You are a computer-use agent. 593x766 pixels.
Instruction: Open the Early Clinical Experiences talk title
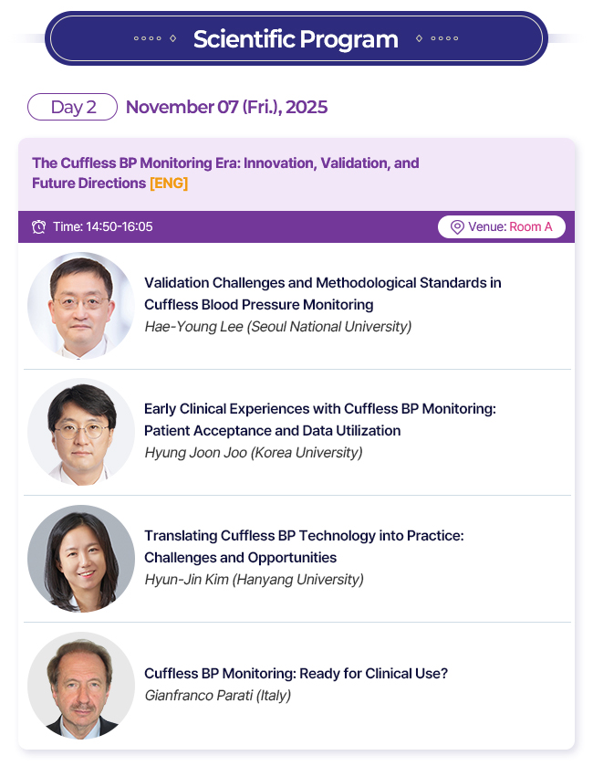pos(319,419)
